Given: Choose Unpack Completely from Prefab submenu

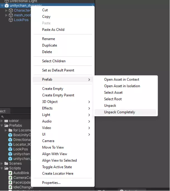Looking at the screenshot, I should (x=119, y=112).
